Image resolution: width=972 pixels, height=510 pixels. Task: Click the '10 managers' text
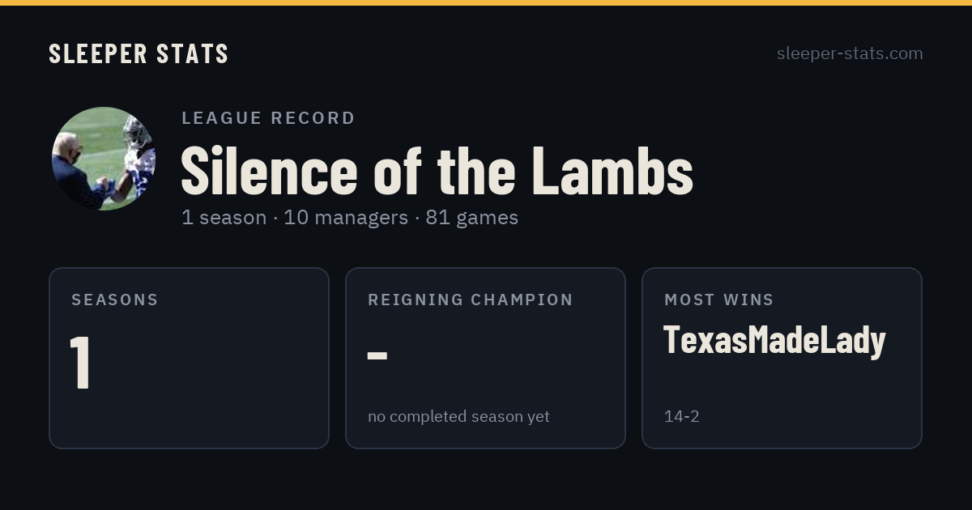(346, 218)
